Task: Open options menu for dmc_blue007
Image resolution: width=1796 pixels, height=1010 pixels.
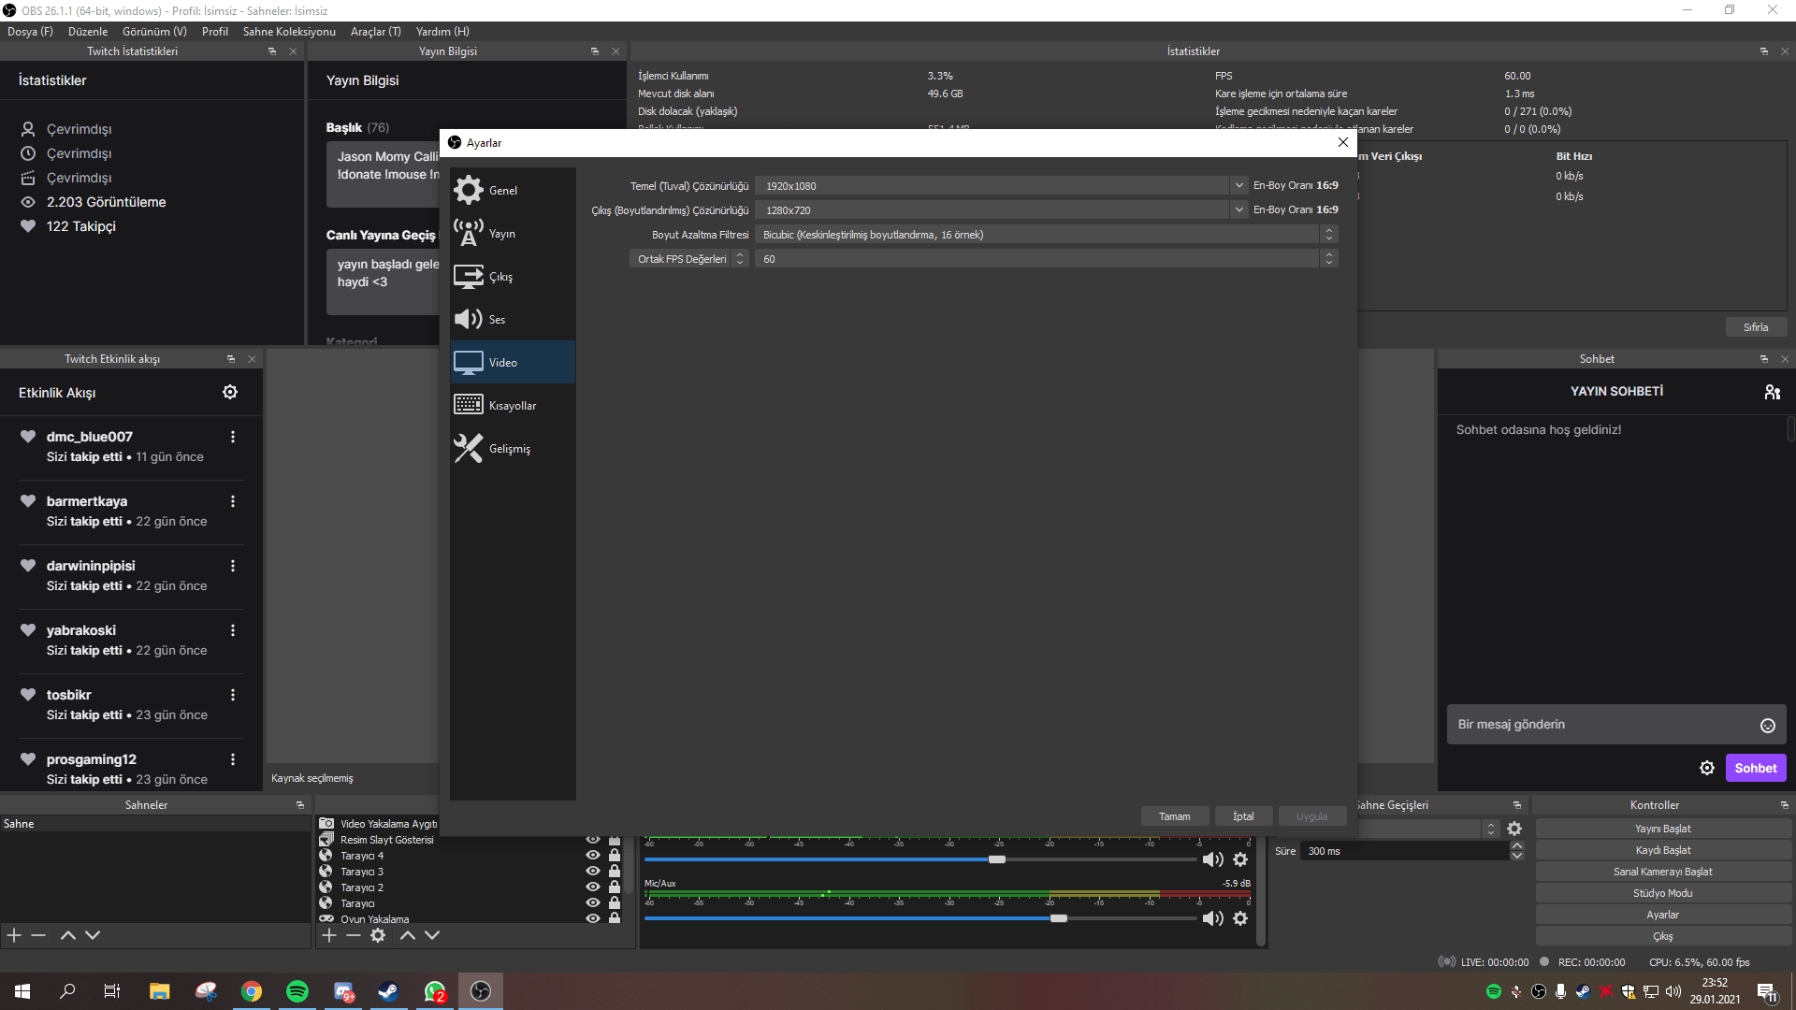Action: (233, 437)
